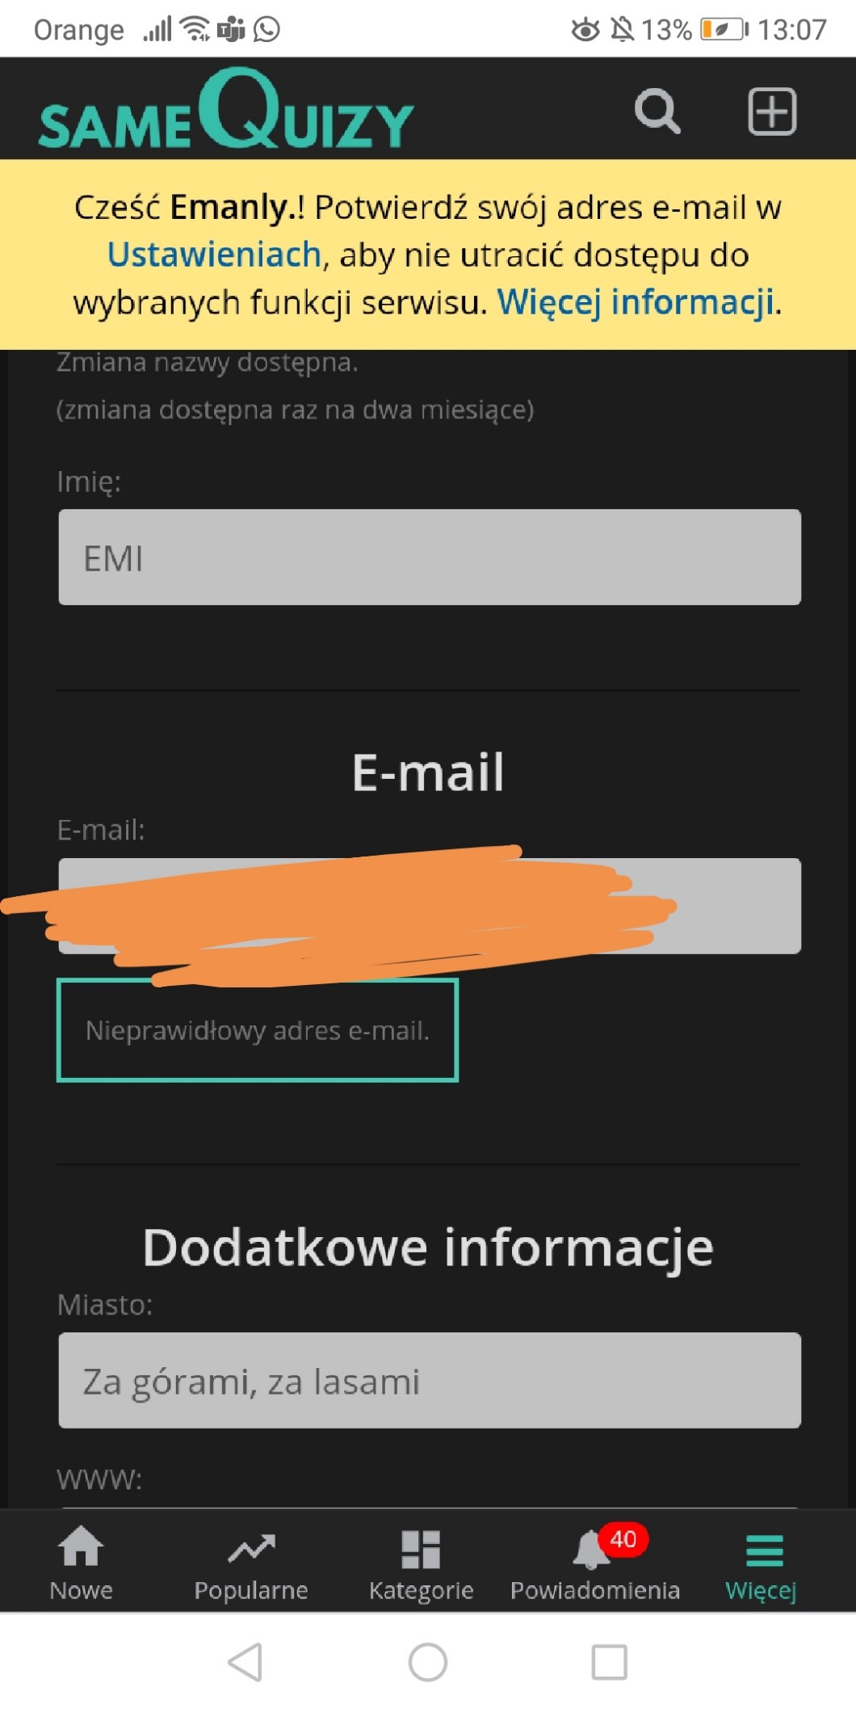Go to the SameQuizy logo home
Image resolution: width=856 pixels, height=1713 pixels.
pyautogui.click(x=226, y=109)
